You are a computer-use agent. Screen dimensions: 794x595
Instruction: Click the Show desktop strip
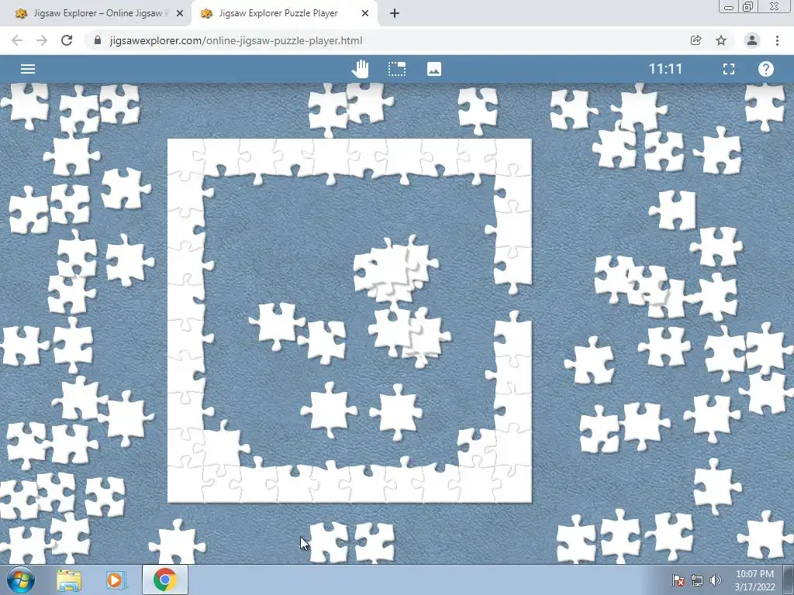pyautogui.click(x=789, y=580)
